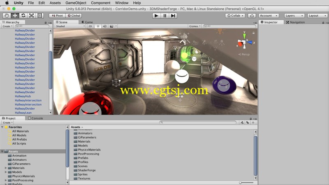Adjust the asset icon size slider
329x185 pixels.
(247, 183)
